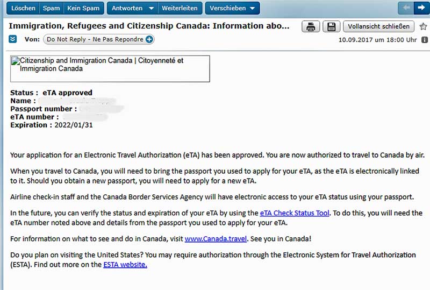
Task: Click the print email icon
Action: (311, 26)
